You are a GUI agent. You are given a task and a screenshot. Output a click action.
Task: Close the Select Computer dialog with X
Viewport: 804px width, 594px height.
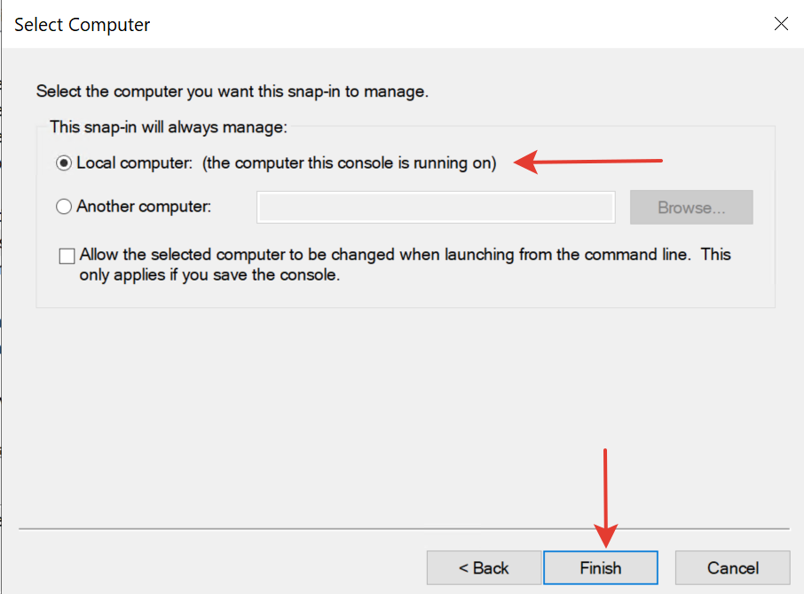click(x=781, y=24)
